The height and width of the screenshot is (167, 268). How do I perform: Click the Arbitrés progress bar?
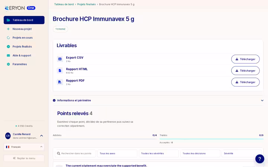(105, 139)
